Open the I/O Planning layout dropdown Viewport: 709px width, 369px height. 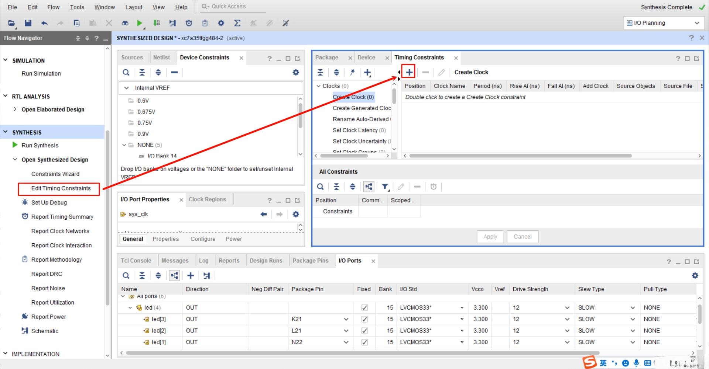663,23
